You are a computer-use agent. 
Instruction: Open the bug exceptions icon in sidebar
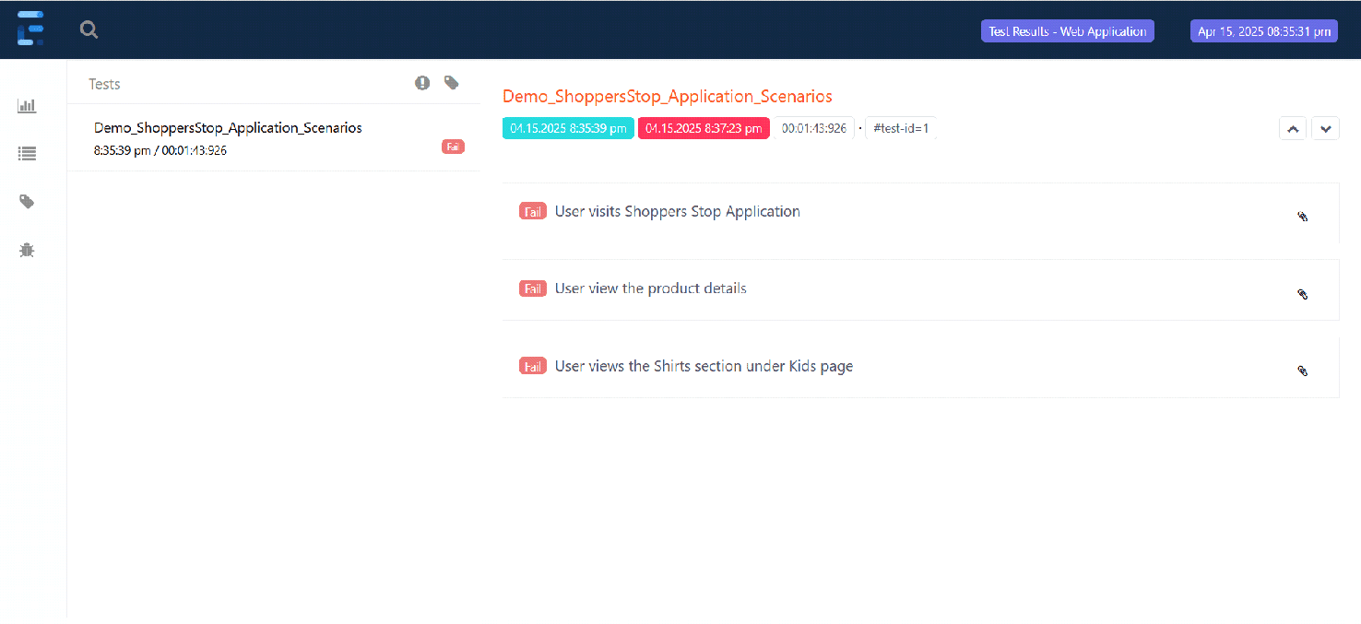[27, 250]
